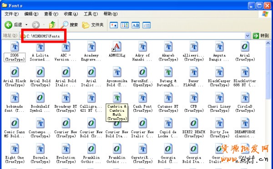Open the Help (帮助) menu
273x169 pixels.
[x=111, y=14]
